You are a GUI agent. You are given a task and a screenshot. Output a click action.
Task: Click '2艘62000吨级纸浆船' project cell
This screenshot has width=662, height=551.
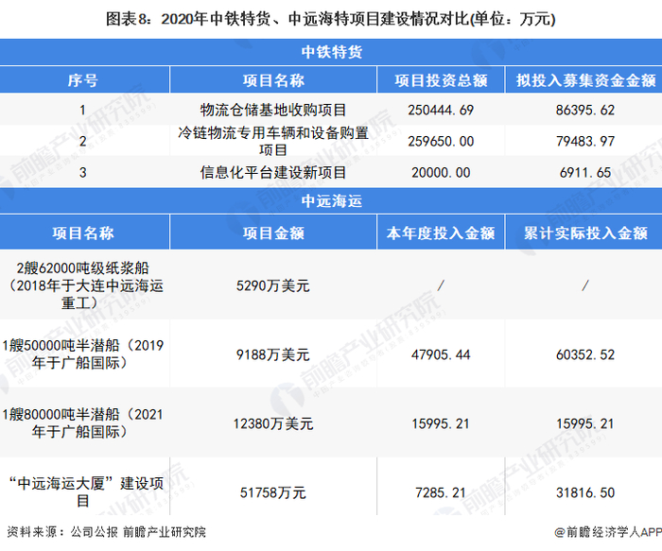pyautogui.click(x=84, y=285)
